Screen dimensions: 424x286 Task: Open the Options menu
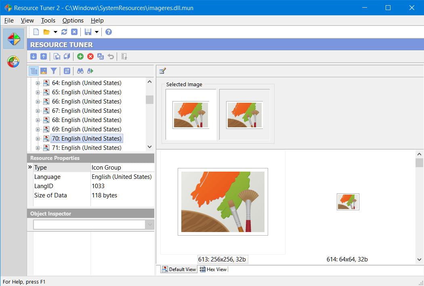[73, 21]
